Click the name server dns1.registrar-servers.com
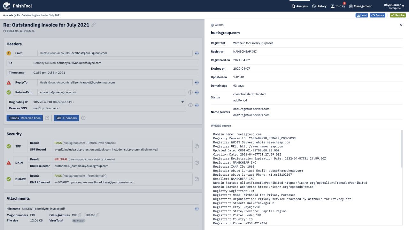This screenshot has width=409, height=230. click(x=251, y=109)
